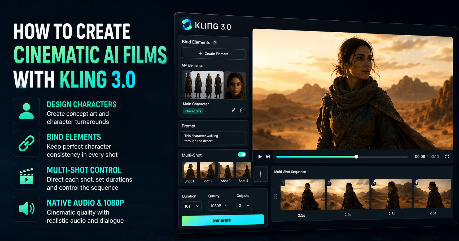Image resolution: width=459 pixels, height=241 pixels.
Task: Select sequence clip number 1
Action: (303, 195)
